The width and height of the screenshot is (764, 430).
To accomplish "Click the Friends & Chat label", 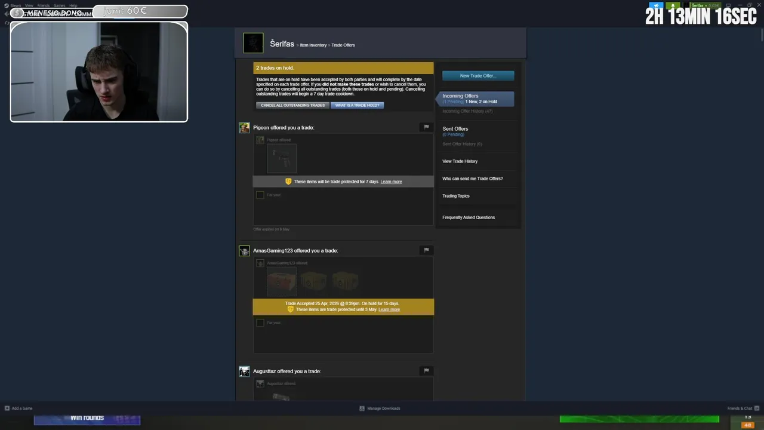I will click(x=740, y=408).
